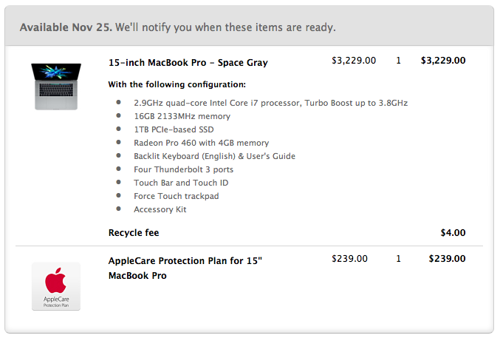Screen dimensions: 500x338
Task: Click the bold AppleCare total $239.00
Action: 447,258
